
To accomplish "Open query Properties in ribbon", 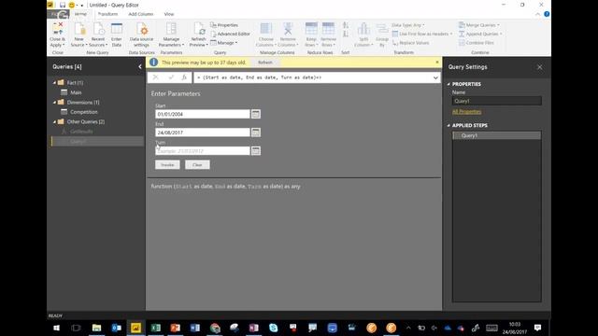I will click(x=224, y=25).
